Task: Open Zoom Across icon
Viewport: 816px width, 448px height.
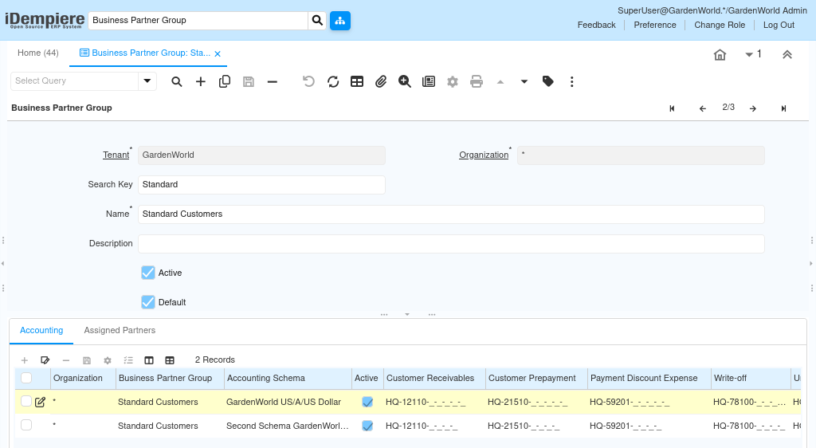Action: click(405, 81)
